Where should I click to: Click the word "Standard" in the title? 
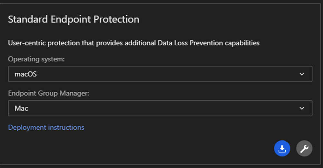pos(28,19)
